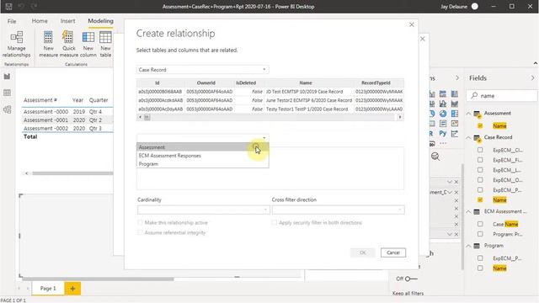539x303 pixels.
Task: Collapse the Case Record table in Fields
Action: tap(468, 137)
